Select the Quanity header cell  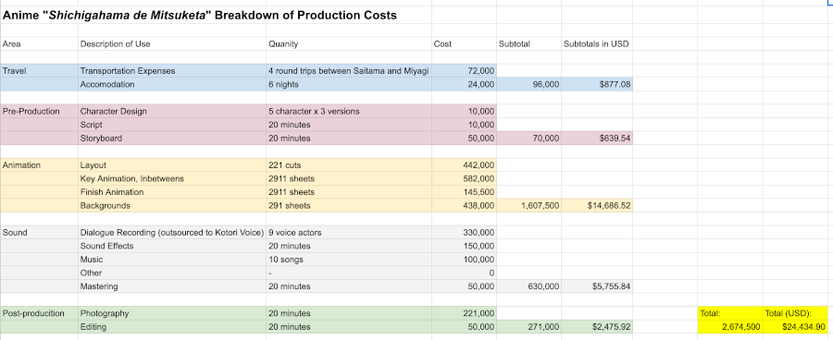point(349,44)
